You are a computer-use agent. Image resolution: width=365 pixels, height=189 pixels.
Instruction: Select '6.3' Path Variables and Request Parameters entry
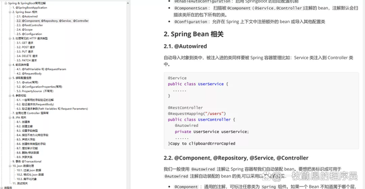pyautogui.click(x=52, y=109)
